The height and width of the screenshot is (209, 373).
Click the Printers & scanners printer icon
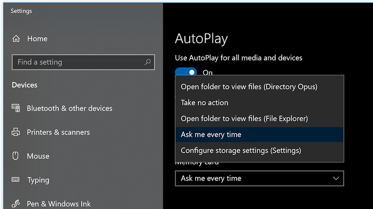pos(16,132)
